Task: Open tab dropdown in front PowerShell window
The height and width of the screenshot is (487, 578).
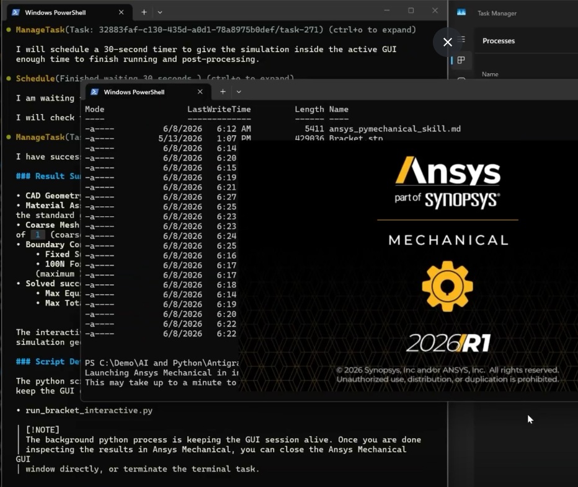Action: 239,92
